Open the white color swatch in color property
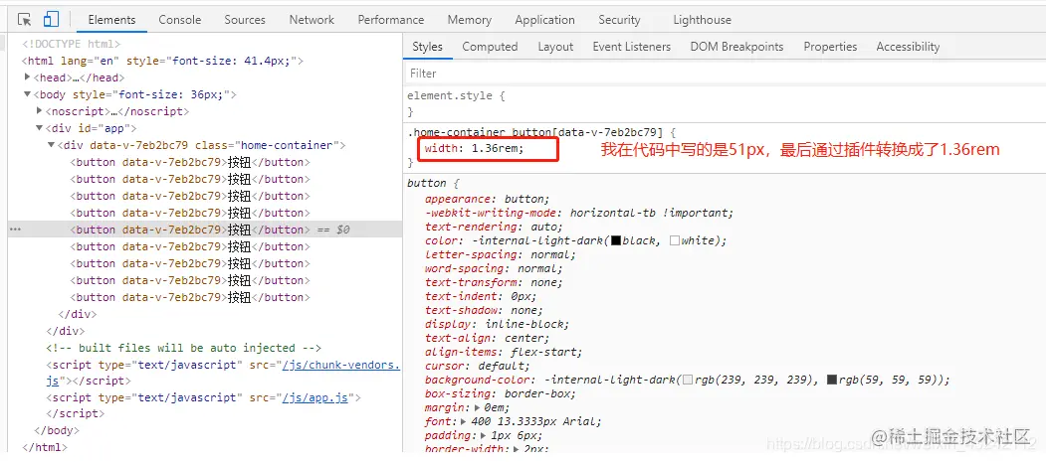This screenshot has width=1046, height=462. point(675,241)
